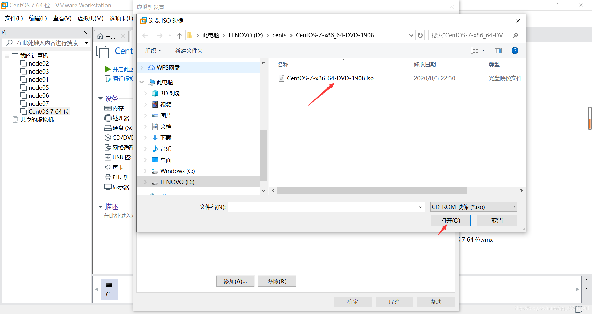Select the CentOS-7-x86_64-DVD-1908.iso file icon
Image resolution: width=592 pixels, height=314 pixels.
(281, 78)
